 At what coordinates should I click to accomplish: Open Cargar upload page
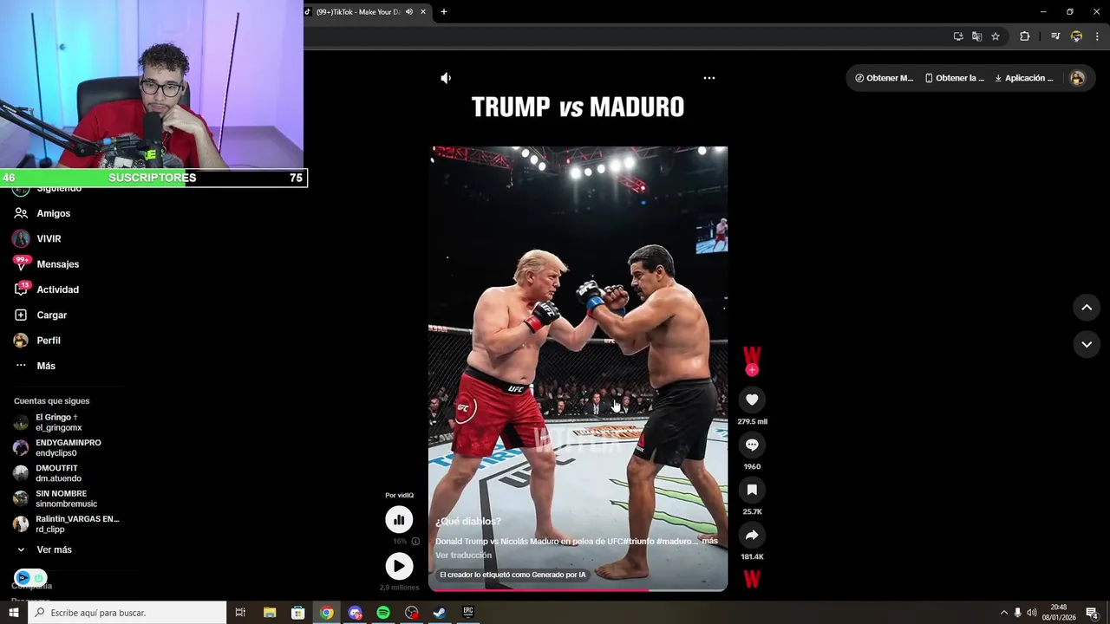click(x=51, y=315)
